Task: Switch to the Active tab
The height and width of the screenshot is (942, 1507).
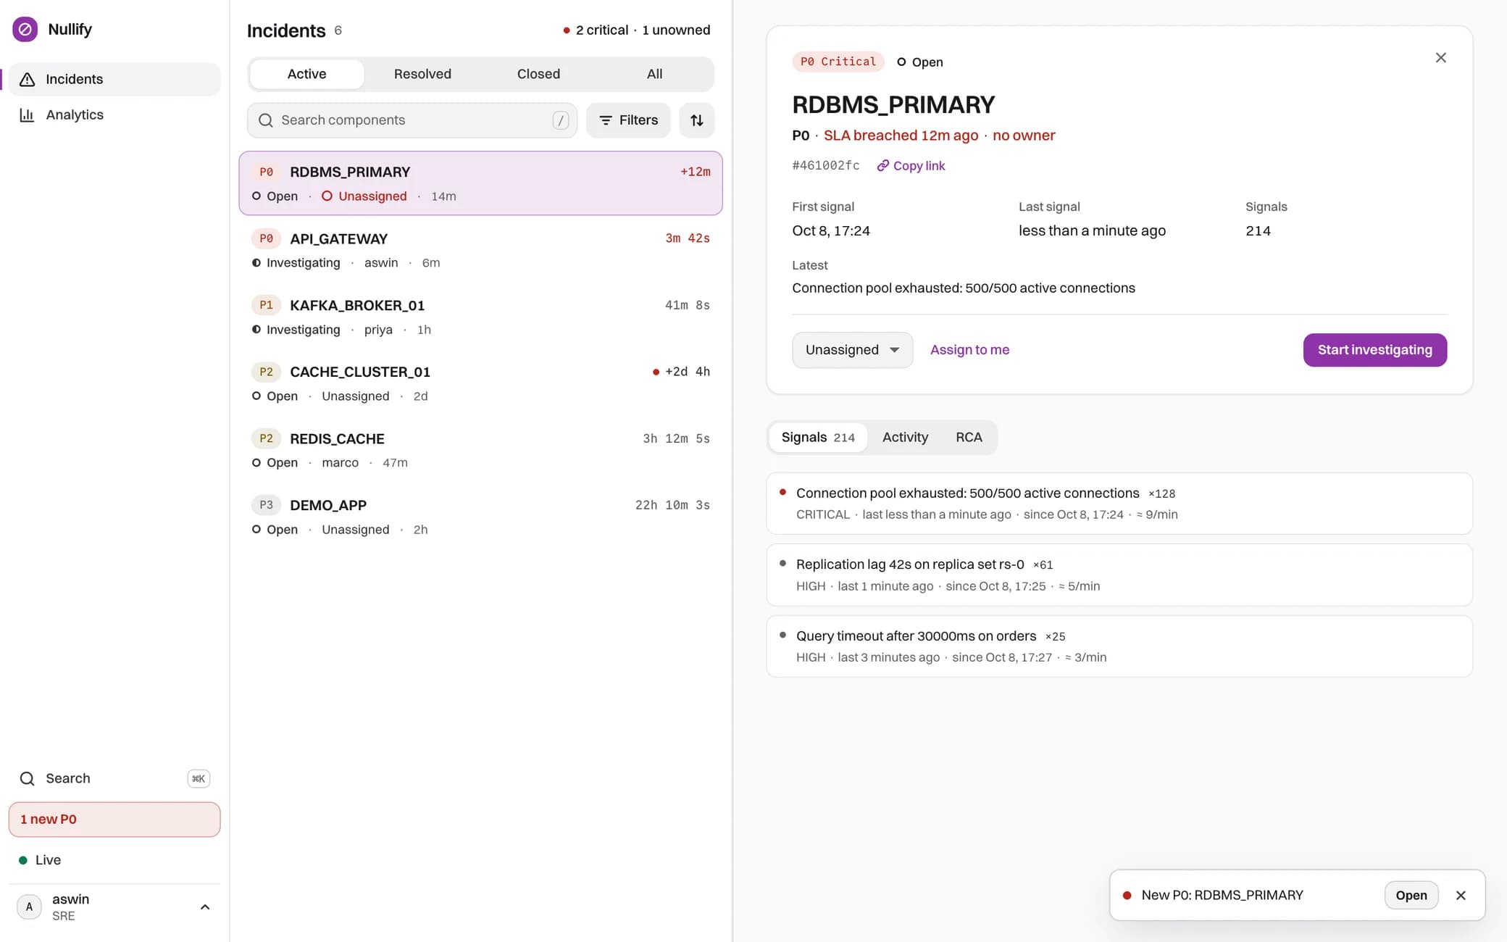Action: coord(306,74)
